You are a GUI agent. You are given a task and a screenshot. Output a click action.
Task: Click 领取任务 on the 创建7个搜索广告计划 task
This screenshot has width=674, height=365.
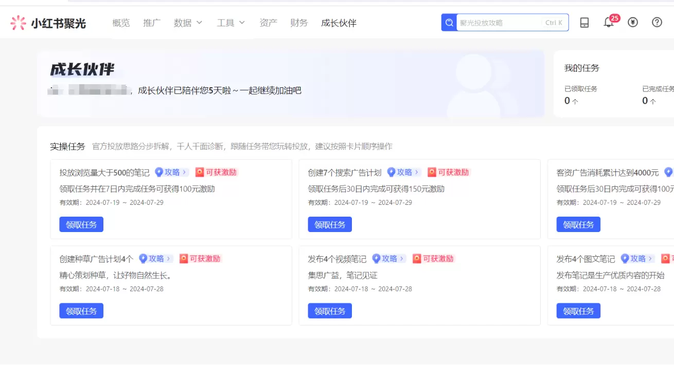[x=329, y=224]
